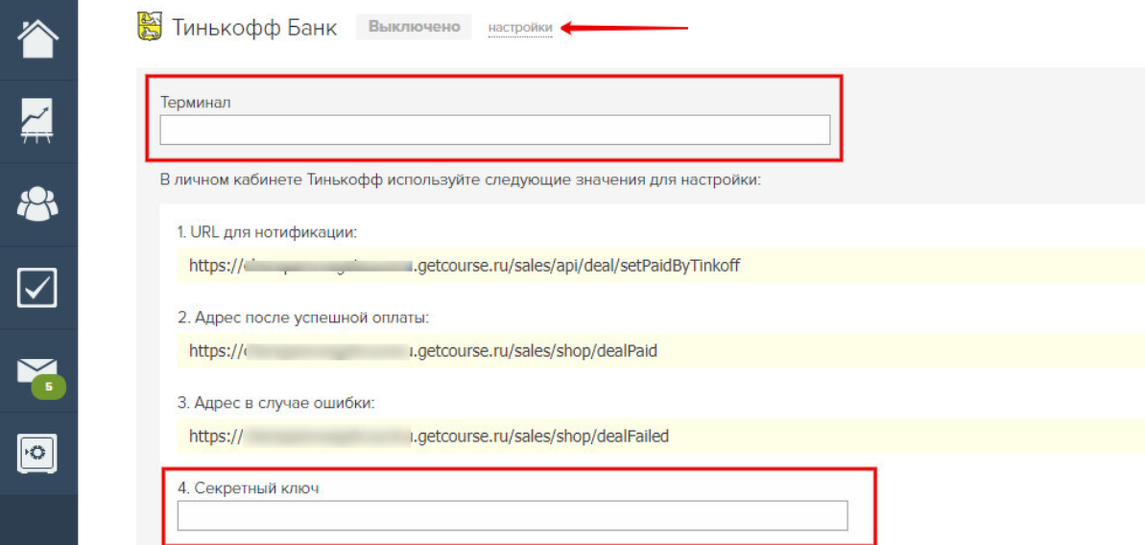Screen dimensions: 1145x545
Task: Click the dealPaid success URL
Action: pyautogui.click(x=423, y=351)
